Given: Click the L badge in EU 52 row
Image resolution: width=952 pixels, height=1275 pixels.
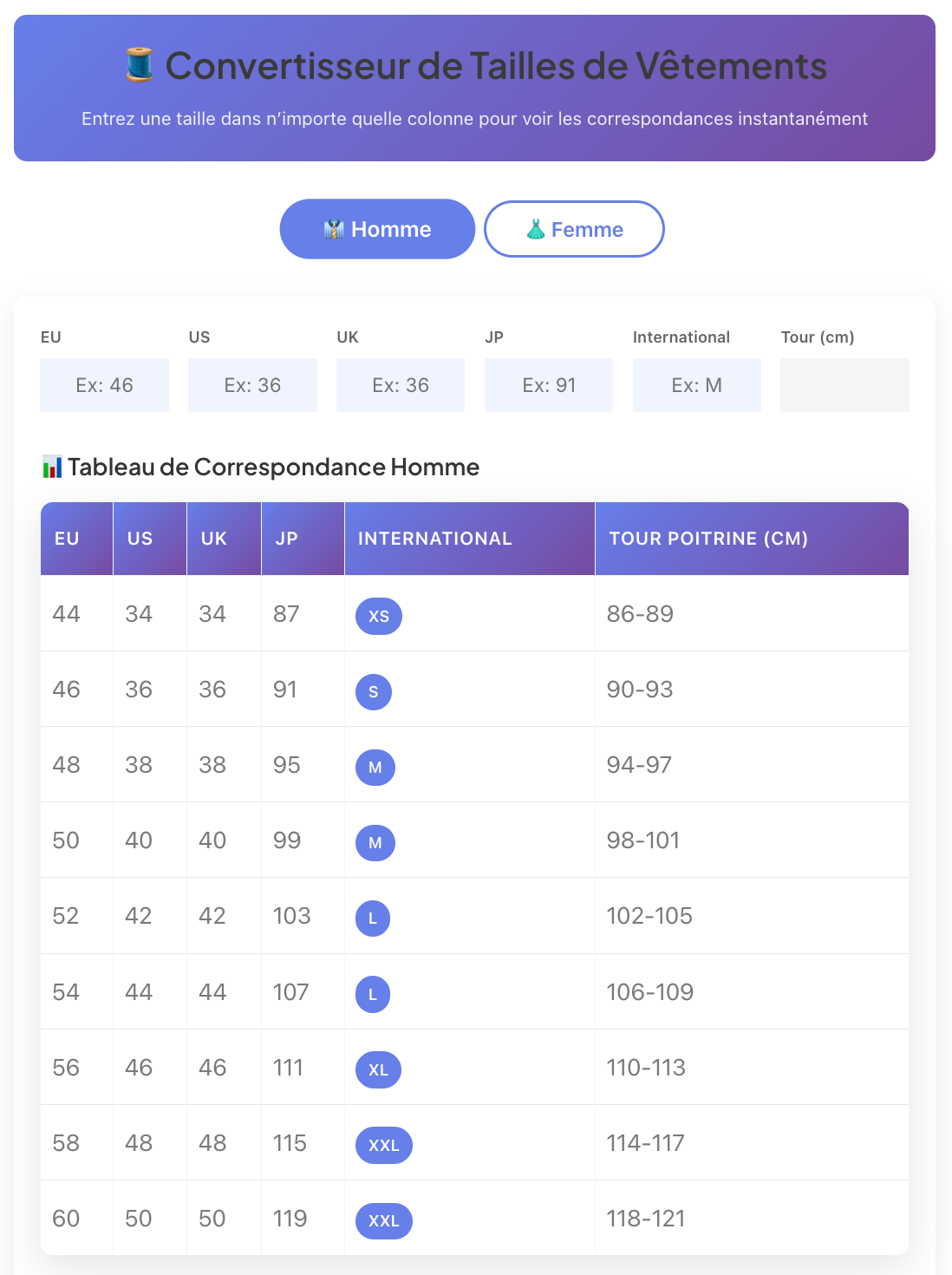Looking at the screenshot, I should point(373,919).
